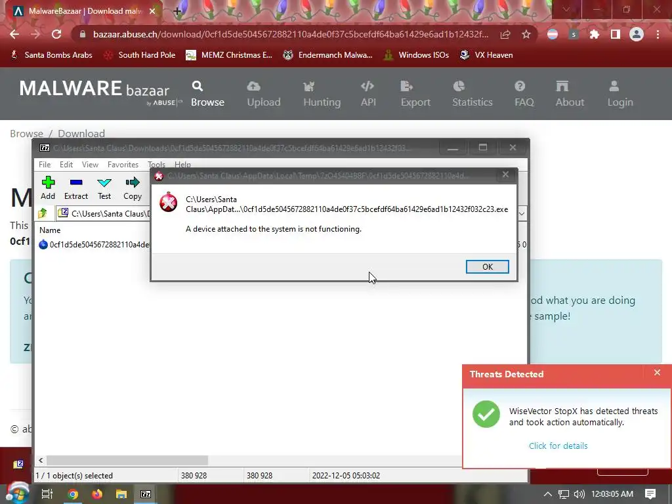Open the 'South Hard Pole' bookmark
672x504 pixels.
point(140,55)
